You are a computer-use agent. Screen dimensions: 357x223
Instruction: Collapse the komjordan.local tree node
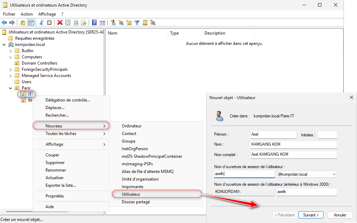pos(4,45)
